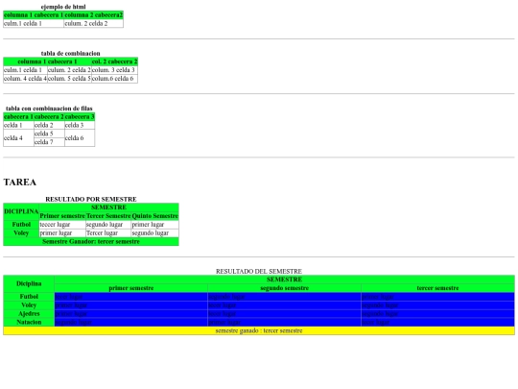This screenshot has height=389, width=518.
Task: Click the 'ejemplo de html' table caption
Action: tap(63, 7)
